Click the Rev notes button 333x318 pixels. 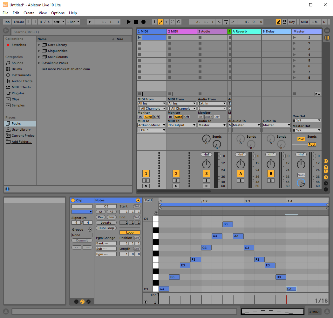tap(100, 217)
